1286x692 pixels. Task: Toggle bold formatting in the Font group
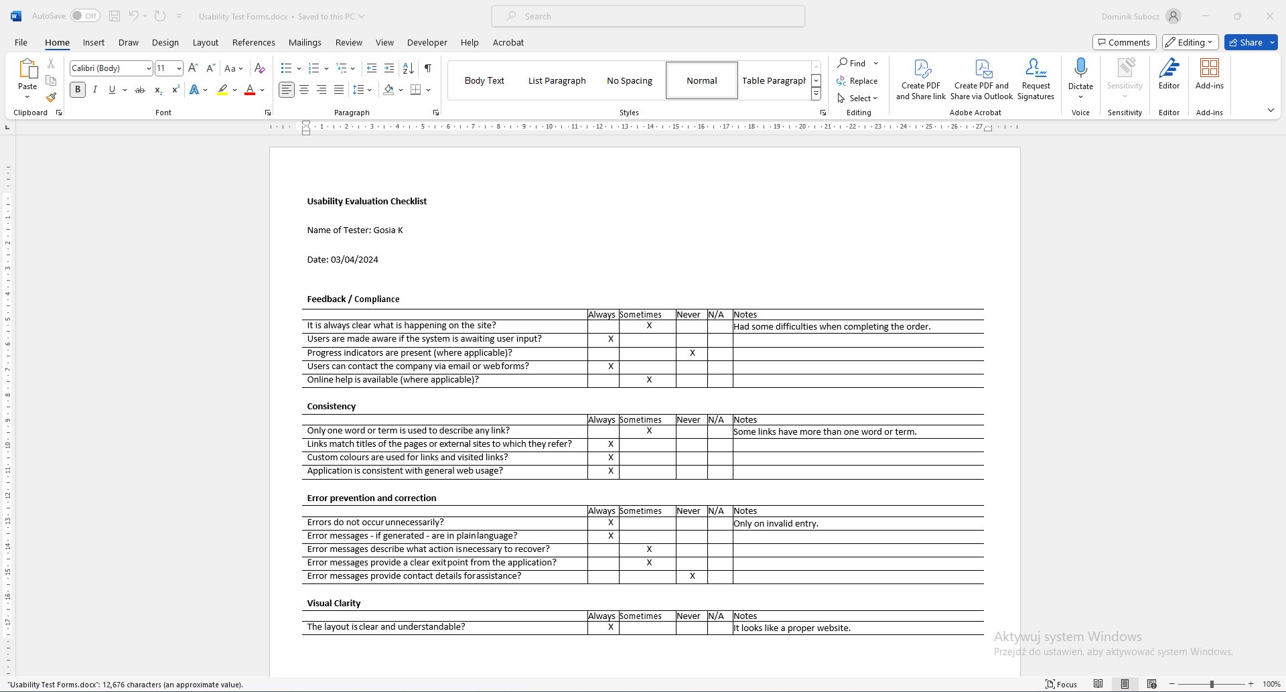pos(77,89)
